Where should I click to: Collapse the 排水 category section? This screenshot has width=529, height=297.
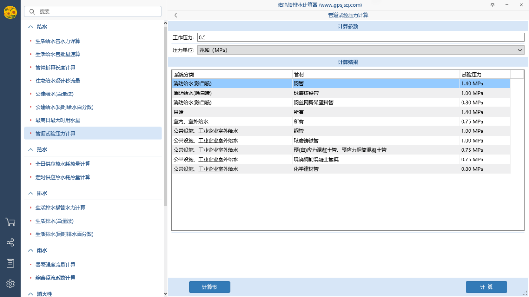(x=30, y=194)
